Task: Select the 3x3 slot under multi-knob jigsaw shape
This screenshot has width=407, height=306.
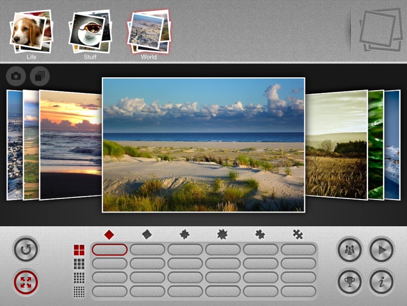Action: point(298,264)
